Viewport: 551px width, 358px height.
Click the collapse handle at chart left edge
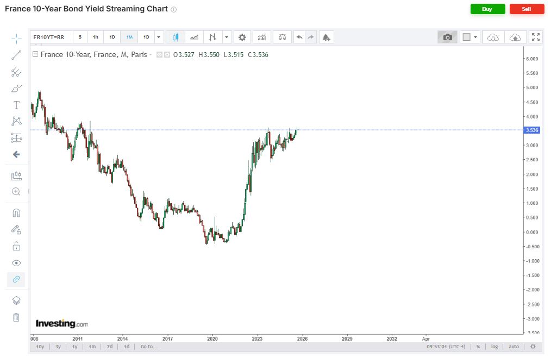pos(29,191)
